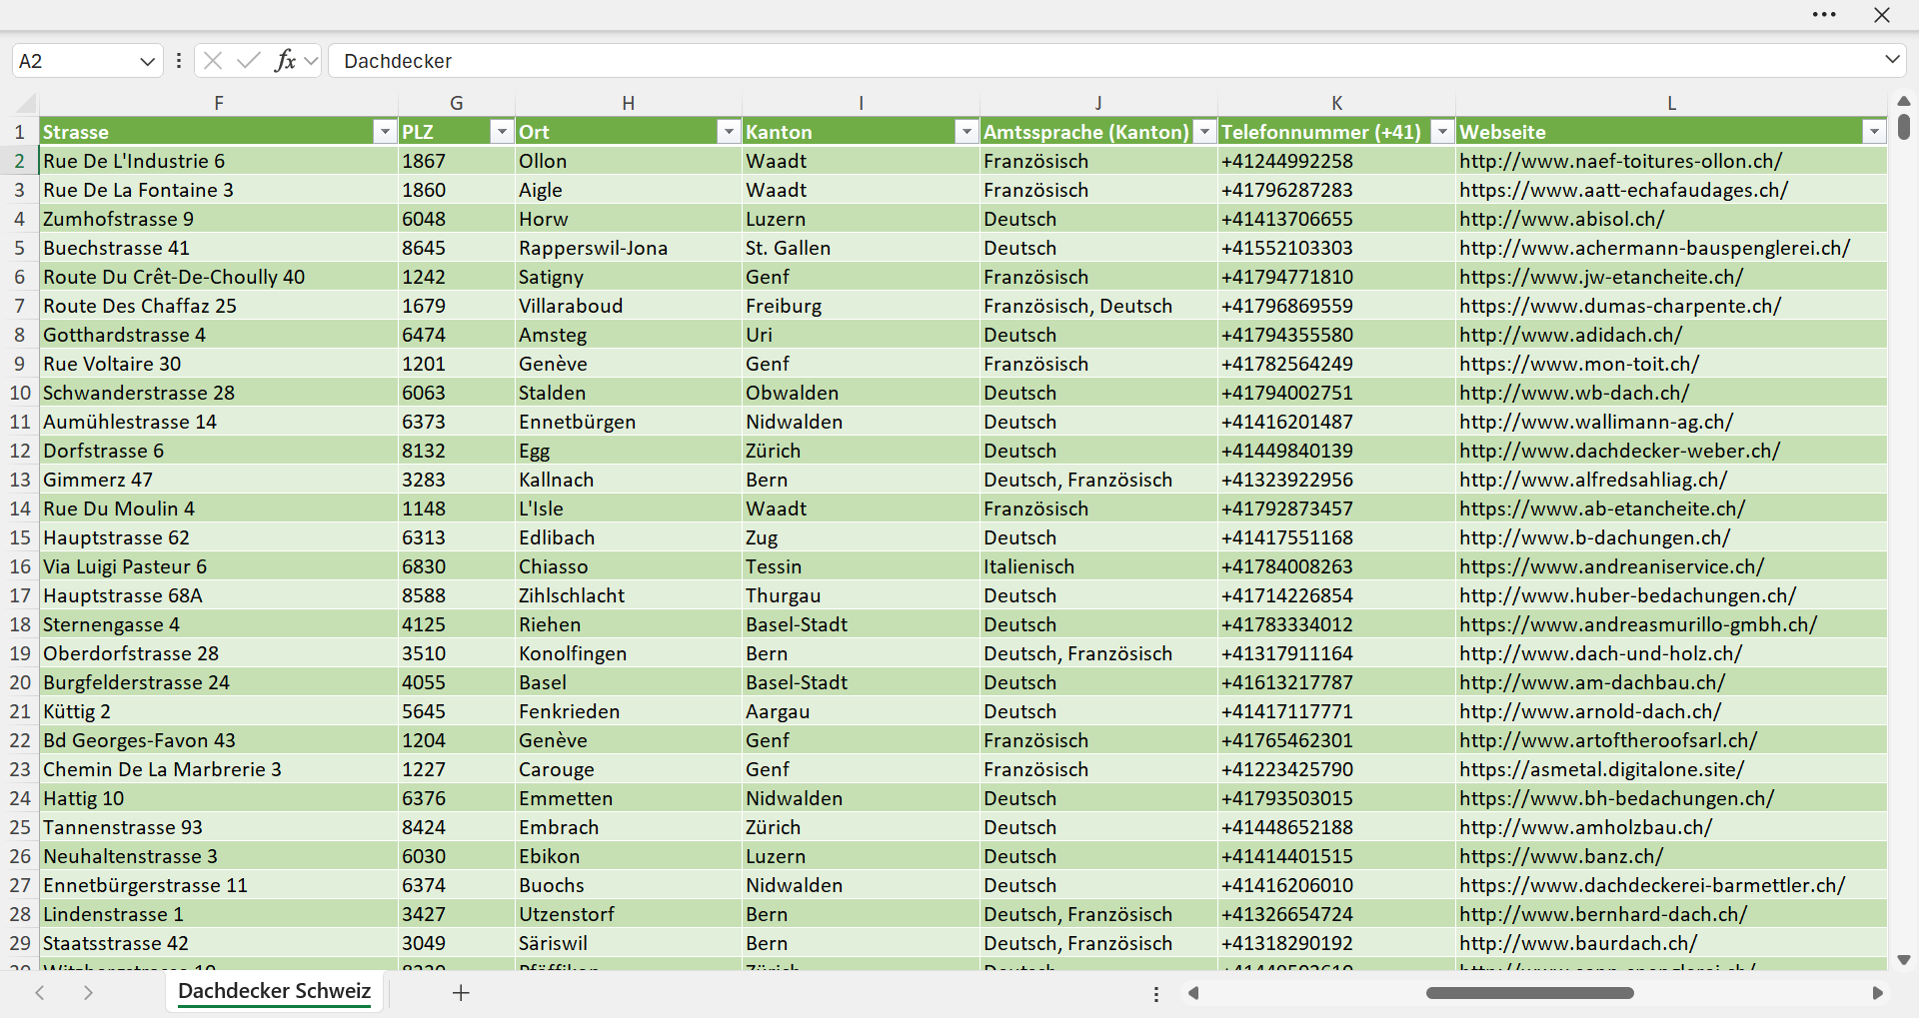Select column L header

click(x=1671, y=103)
